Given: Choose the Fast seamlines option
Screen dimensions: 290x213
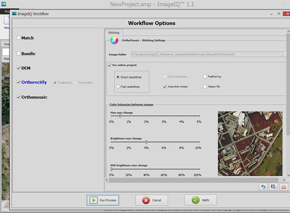Looking at the screenshot, I should 118,86.
